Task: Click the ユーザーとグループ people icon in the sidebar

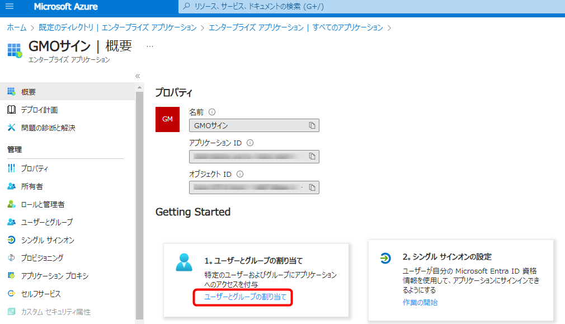Action: click(x=12, y=222)
